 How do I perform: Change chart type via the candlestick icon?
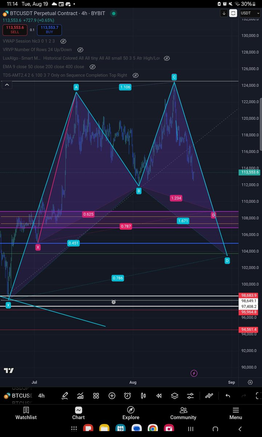pos(143,395)
